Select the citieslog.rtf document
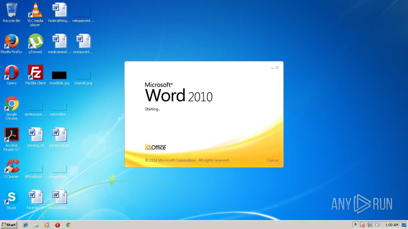The width and height of the screenshot is (408, 229). tap(35, 137)
